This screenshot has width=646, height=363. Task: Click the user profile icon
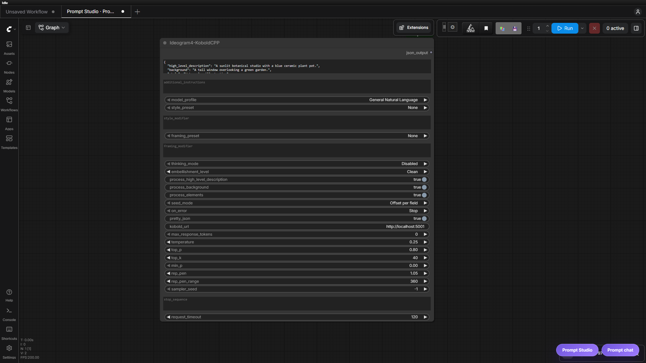(638, 12)
